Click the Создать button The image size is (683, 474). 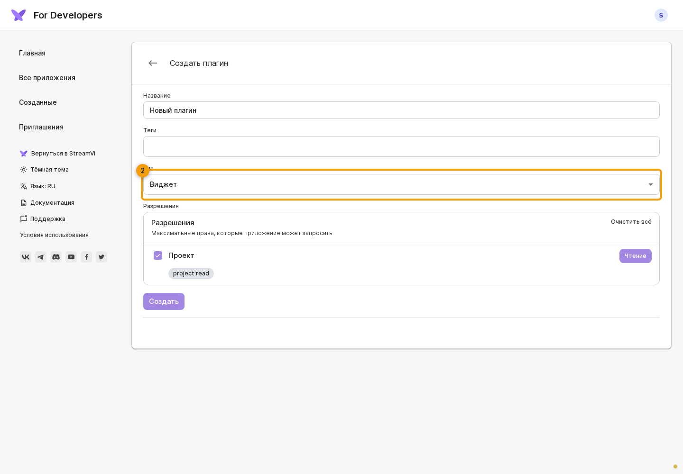click(164, 301)
